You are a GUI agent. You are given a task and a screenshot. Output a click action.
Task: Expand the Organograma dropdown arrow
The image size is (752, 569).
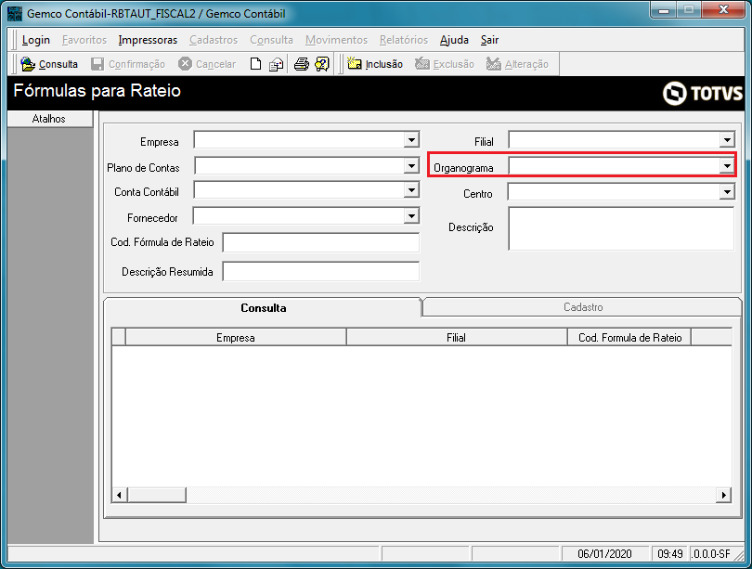click(x=727, y=166)
